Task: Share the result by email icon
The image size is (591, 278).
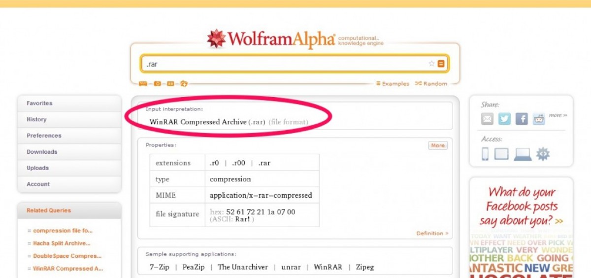Action: tap(487, 119)
